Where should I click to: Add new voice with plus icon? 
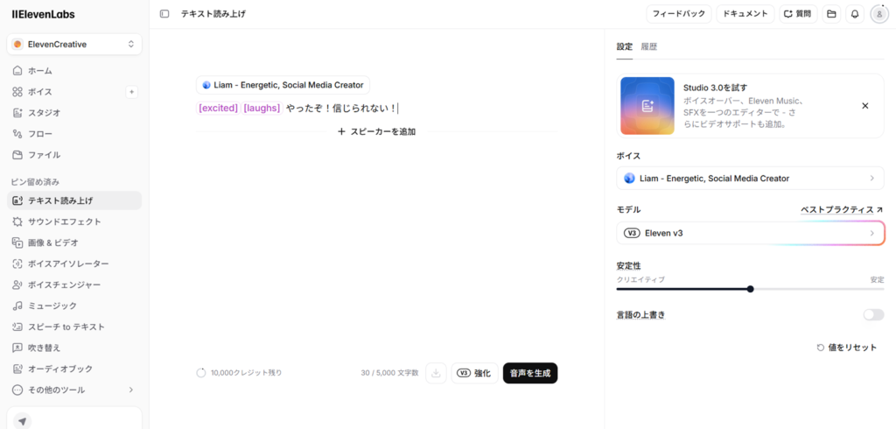[x=131, y=92]
